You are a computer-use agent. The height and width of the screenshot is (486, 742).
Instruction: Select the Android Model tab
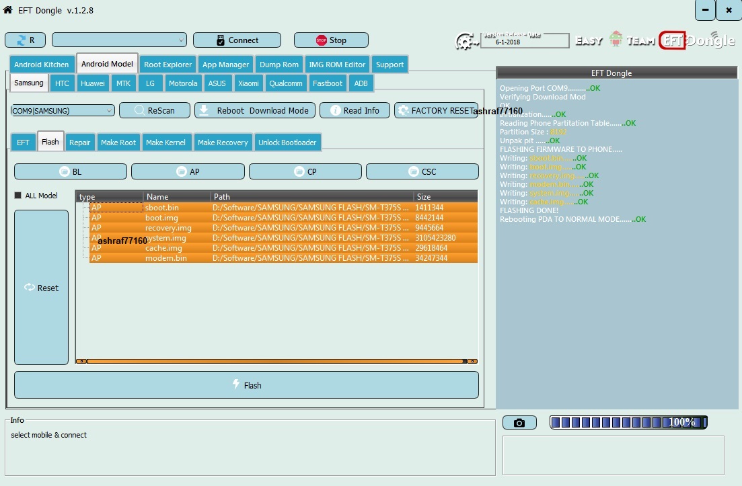pos(107,63)
